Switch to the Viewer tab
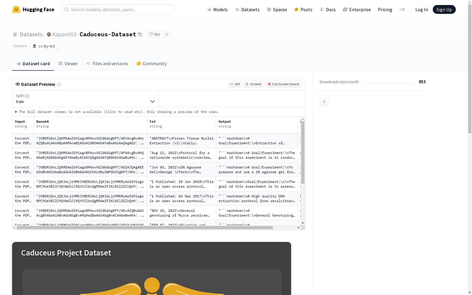Viewport: 472px width, 295px height. pos(68,63)
